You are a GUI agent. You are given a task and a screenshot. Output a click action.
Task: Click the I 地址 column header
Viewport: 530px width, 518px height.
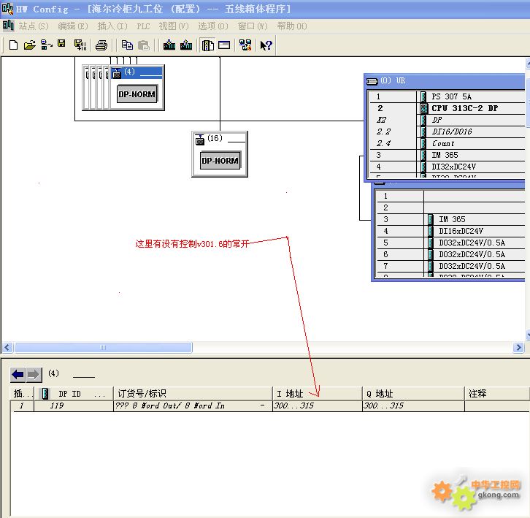[x=317, y=394]
